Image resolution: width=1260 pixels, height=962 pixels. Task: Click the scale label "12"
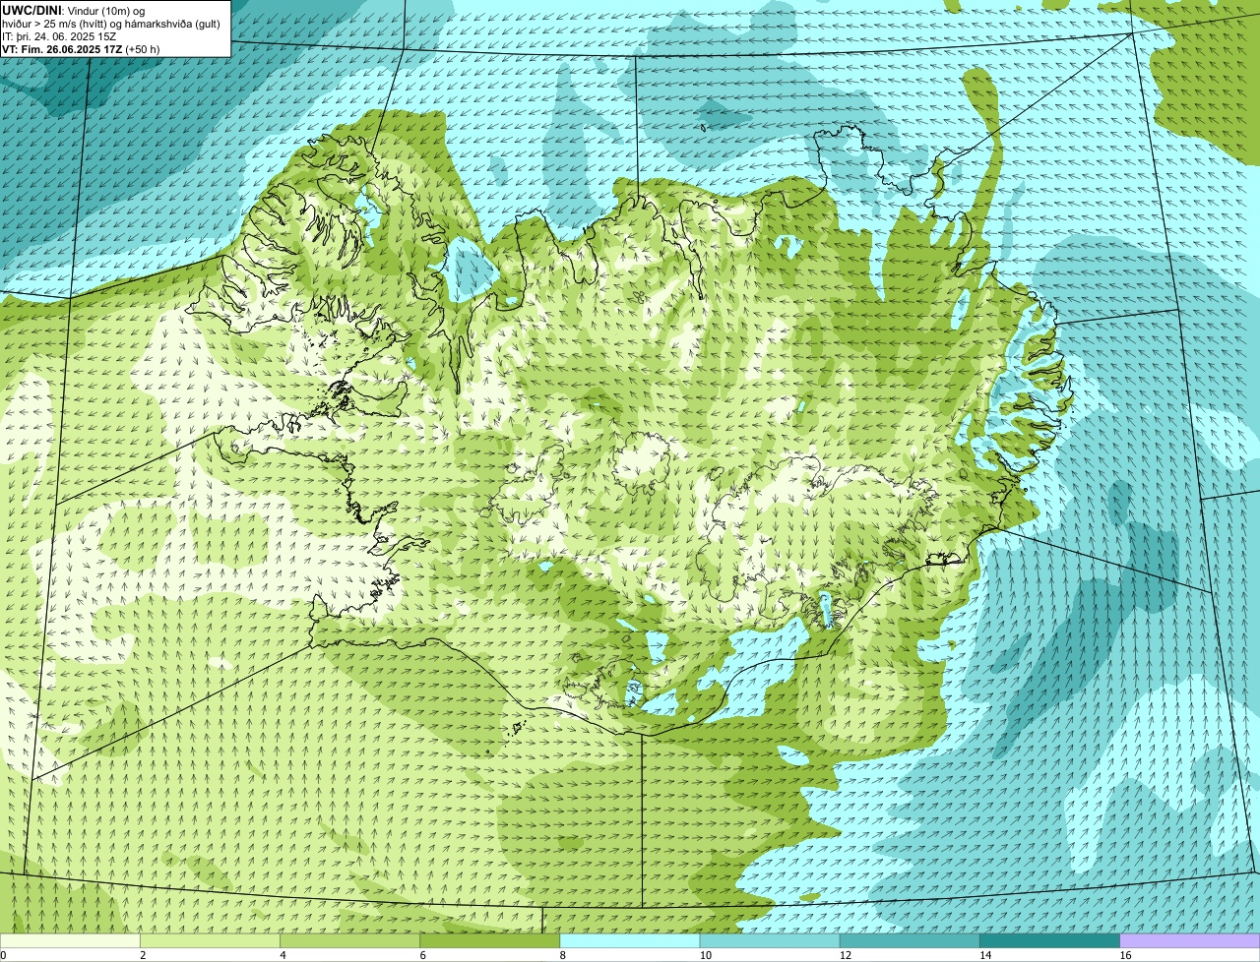[x=845, y=955]
